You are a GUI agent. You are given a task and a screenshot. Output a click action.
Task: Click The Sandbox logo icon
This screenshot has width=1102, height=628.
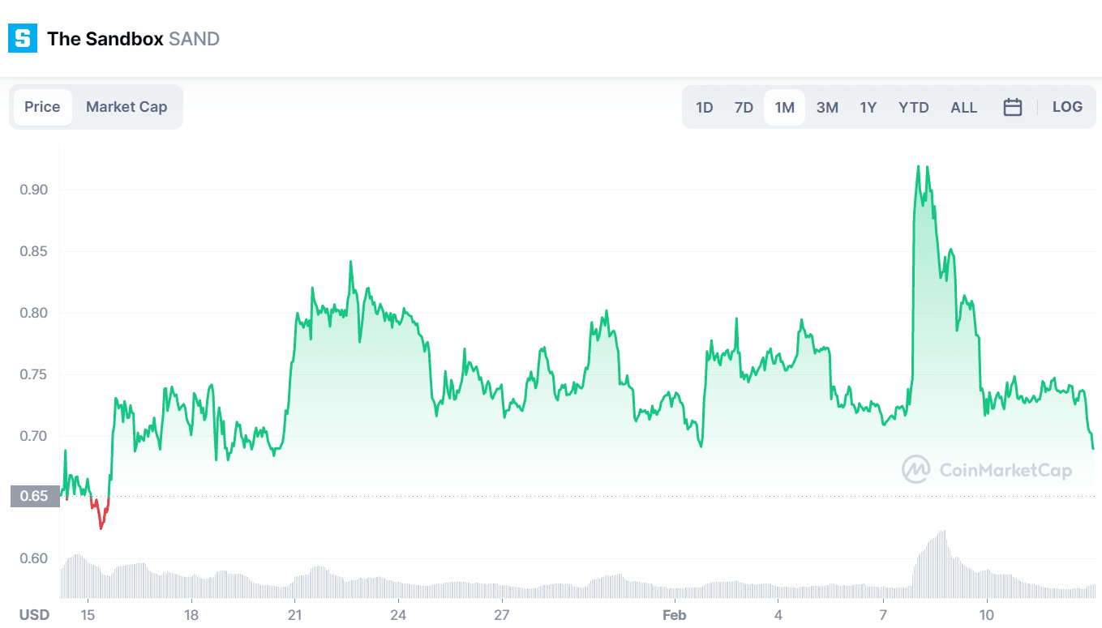tap(23, 38)
